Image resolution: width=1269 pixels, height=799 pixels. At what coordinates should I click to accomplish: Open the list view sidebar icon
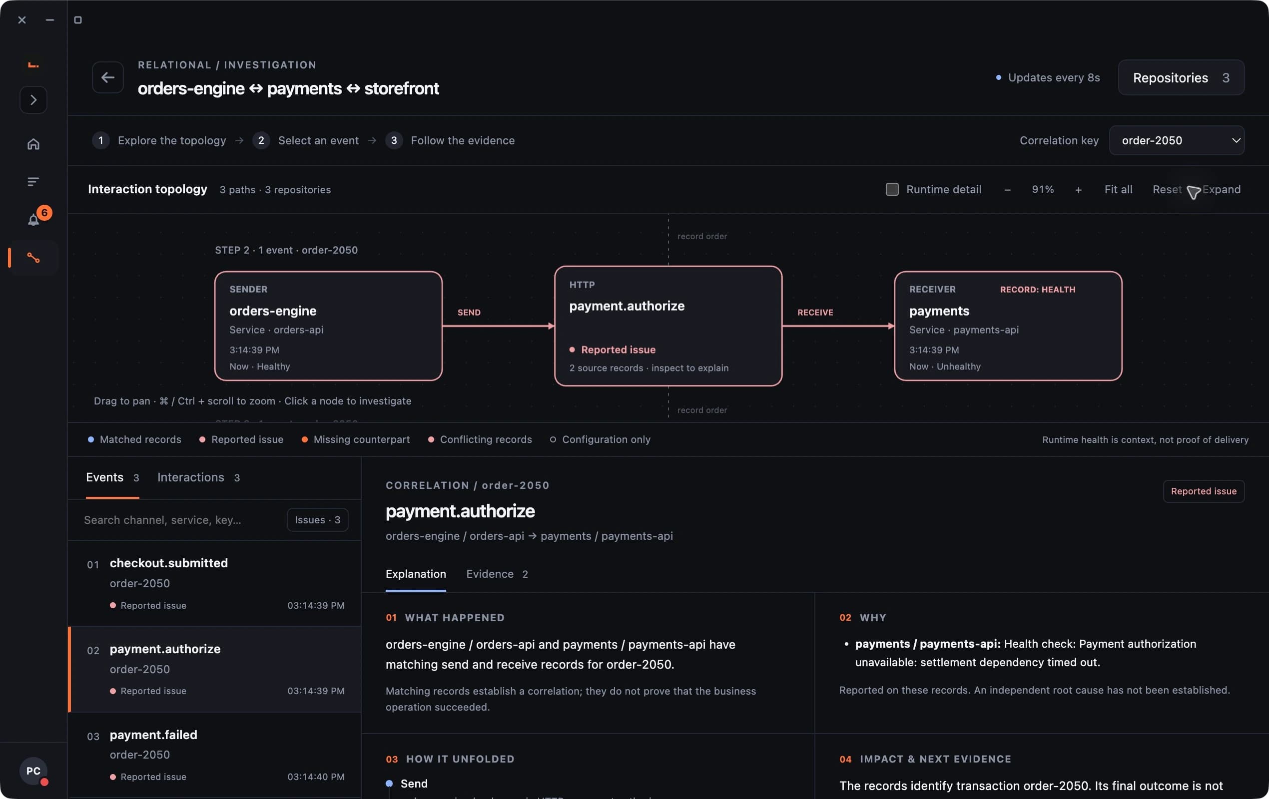pyautogui.click(x=33, y=182)
